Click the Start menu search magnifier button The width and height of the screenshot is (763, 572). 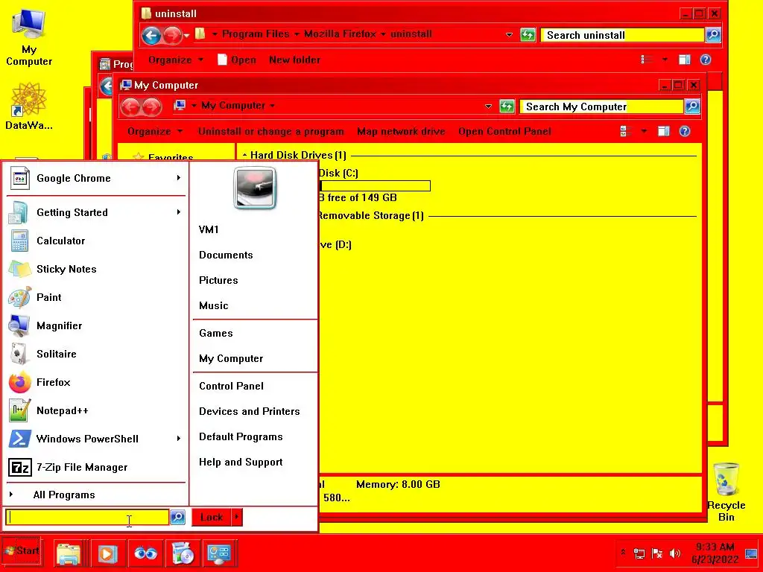click(177, 517)
